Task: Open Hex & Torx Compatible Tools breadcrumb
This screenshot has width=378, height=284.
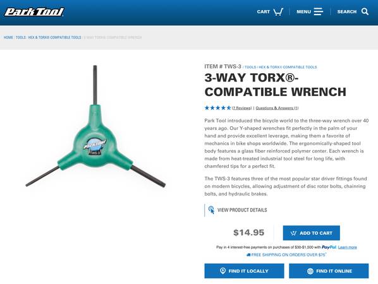Action: pos(54,37)
